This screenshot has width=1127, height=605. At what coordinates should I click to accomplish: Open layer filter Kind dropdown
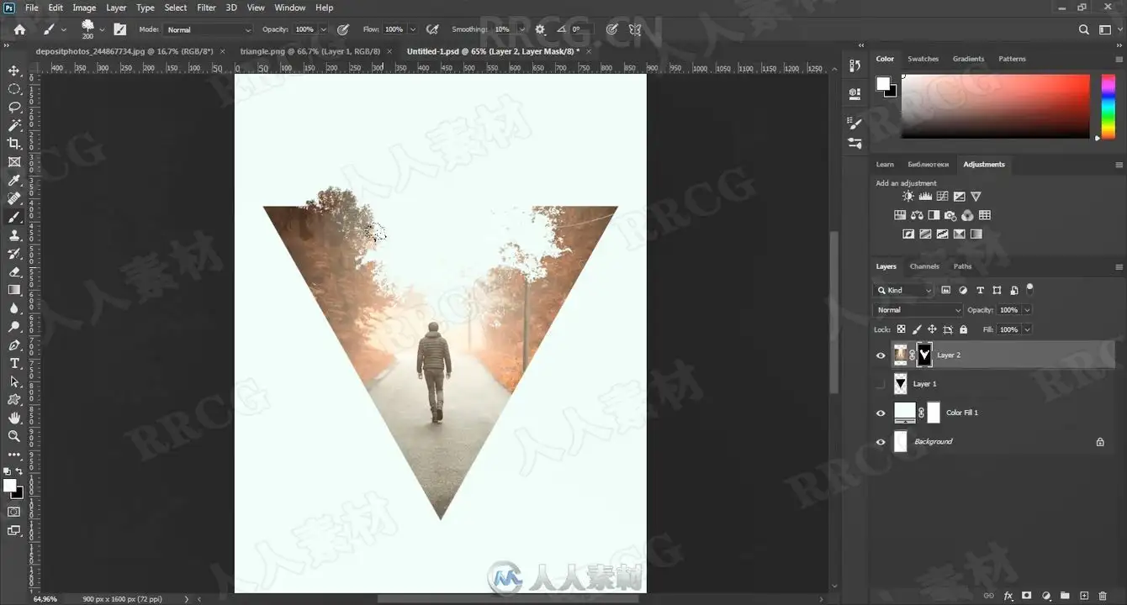point(904,291)
